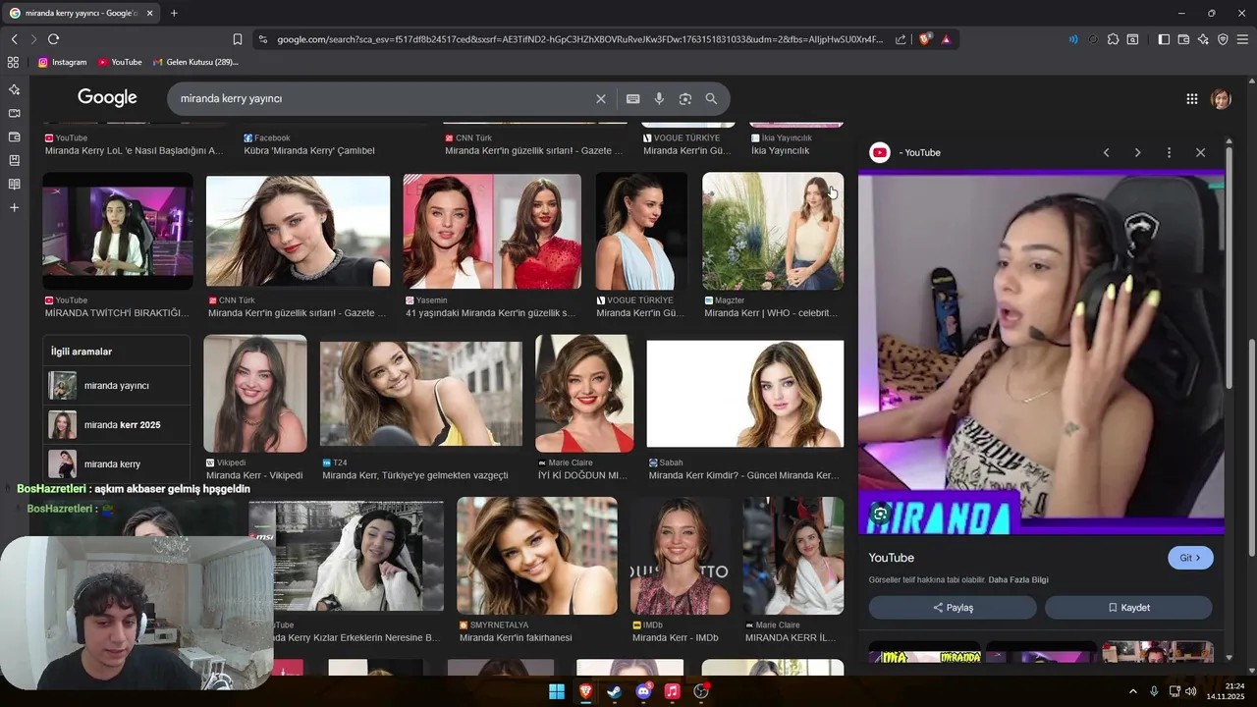Show the previous image in preview panel

click(x=1106, y=152)
